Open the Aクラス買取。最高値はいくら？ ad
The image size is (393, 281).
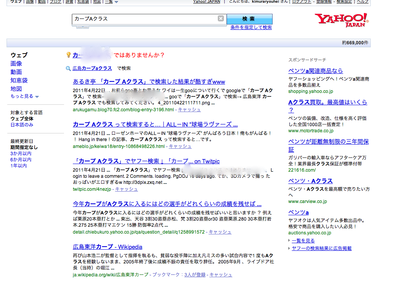[327, 106]
